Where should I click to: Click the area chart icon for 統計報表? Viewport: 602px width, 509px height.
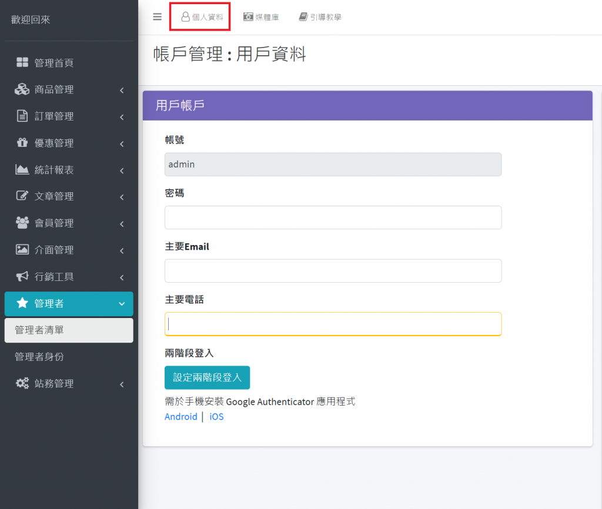pos(22,169)
